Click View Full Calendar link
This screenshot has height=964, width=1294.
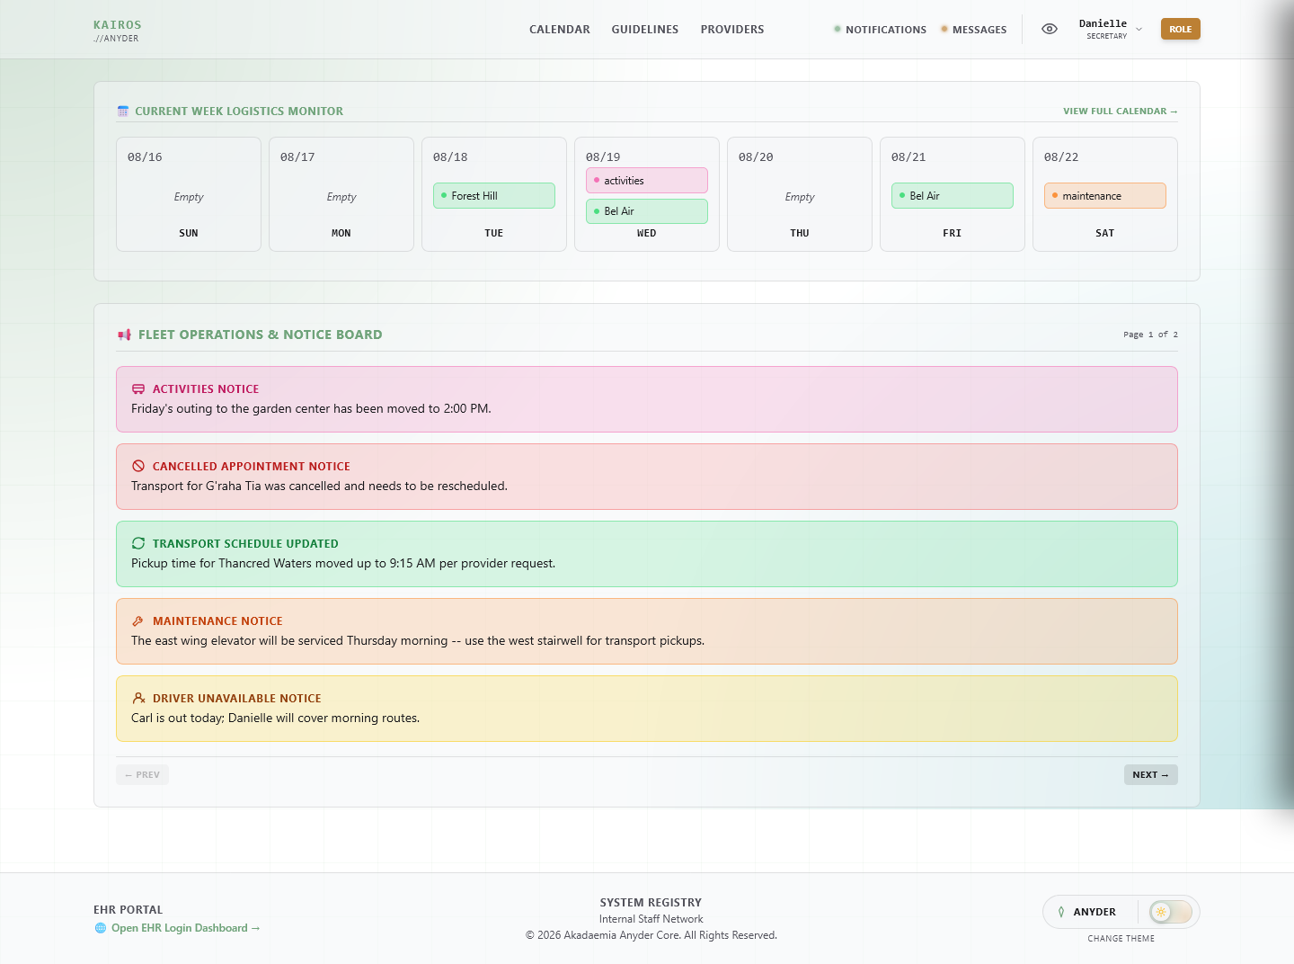tap(1120, 112)
